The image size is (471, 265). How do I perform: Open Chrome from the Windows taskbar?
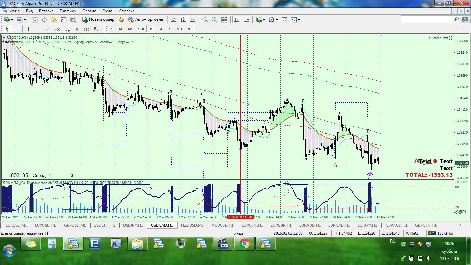[x=244, y=244]
